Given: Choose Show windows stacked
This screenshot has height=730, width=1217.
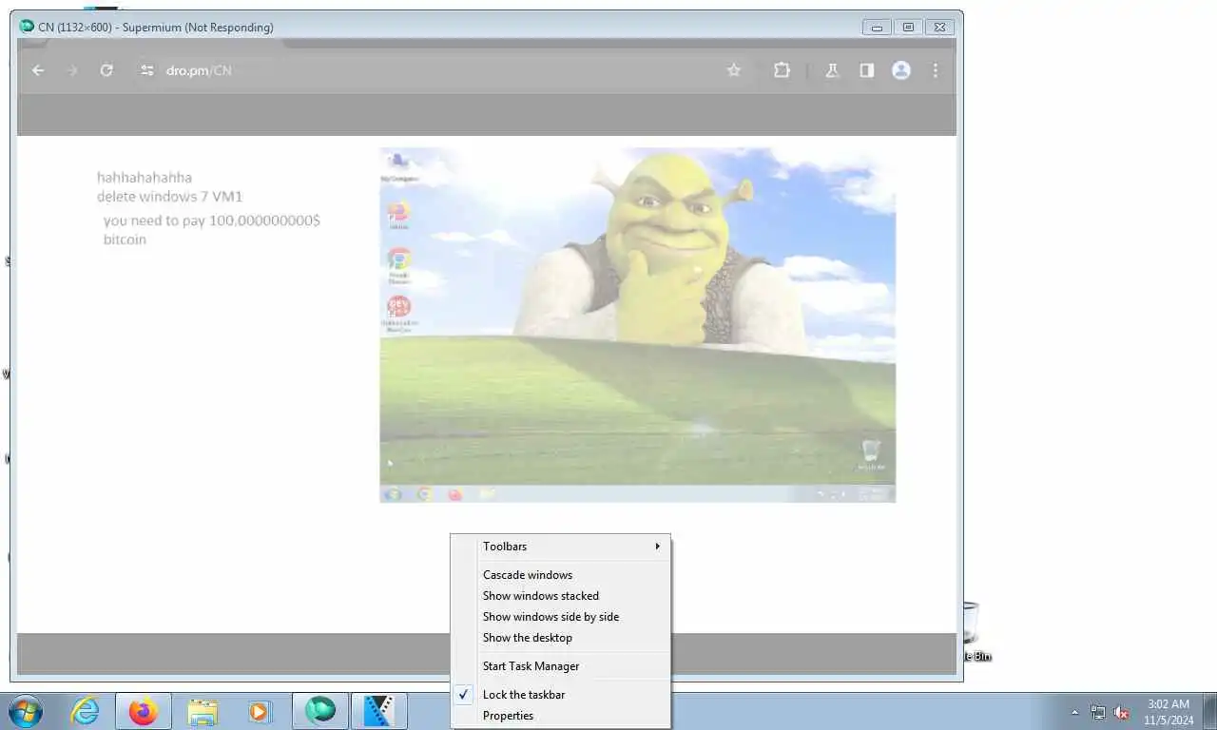Looking at the screenshot, I should [561, 596].
